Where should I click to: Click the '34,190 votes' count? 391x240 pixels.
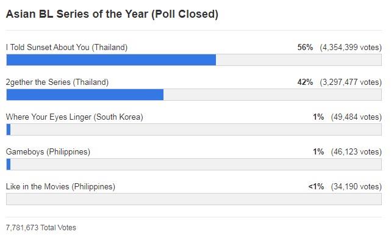pyautogui.click(x=356, y=186)
